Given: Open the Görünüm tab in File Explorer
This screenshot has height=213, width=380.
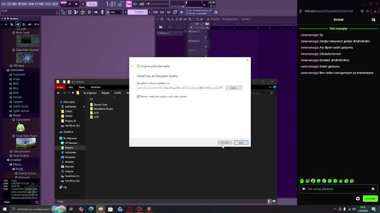Looking at the screenshot, I should (x=96, y=87).
